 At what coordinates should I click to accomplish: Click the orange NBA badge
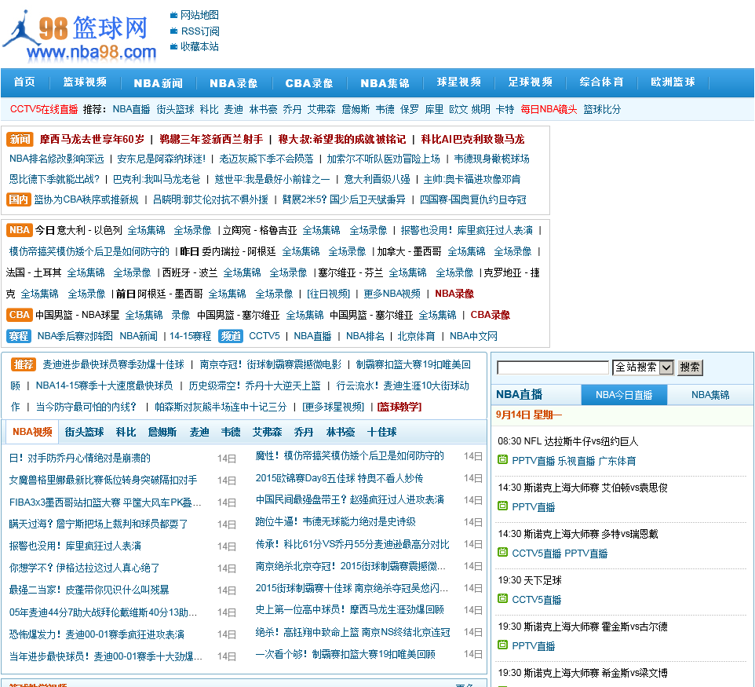[20, 230]
